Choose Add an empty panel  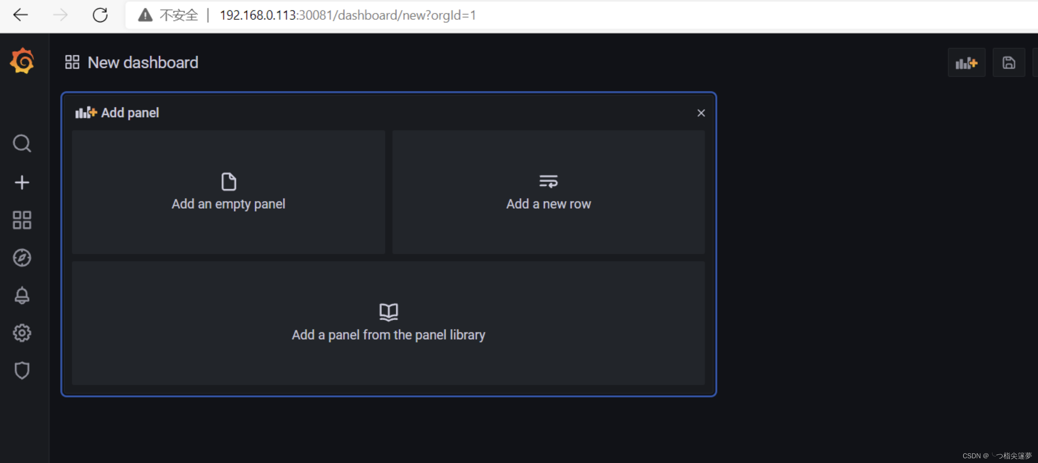click(229, 192)
